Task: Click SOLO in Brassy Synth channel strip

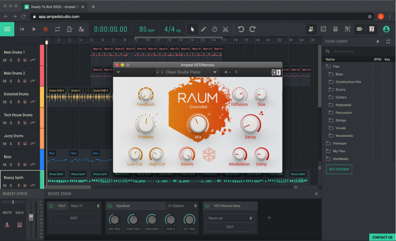Action: (19, 213)
